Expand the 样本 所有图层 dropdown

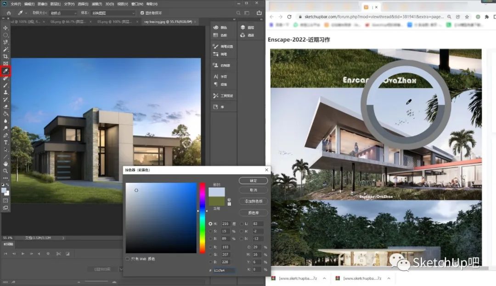coord(113,13)
